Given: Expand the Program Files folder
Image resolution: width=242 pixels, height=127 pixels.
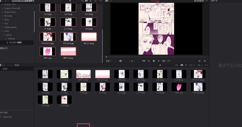Looking at the screenshot, I should click(2, 5).
